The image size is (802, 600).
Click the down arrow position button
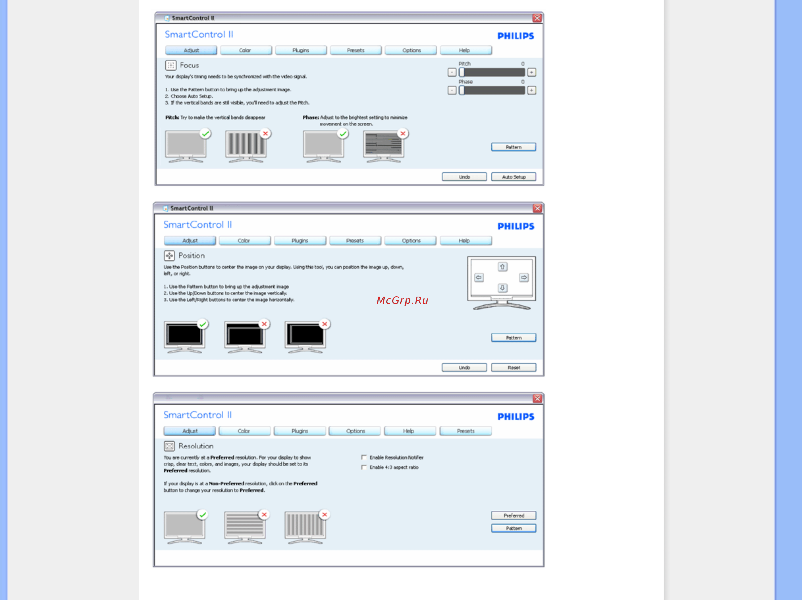click(x=502, y=288)
